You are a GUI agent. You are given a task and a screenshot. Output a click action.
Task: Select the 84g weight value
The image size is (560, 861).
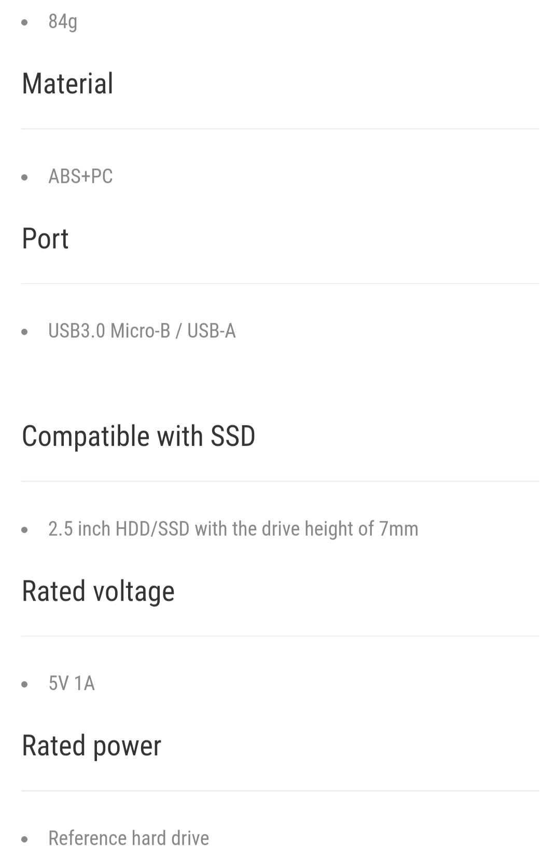[63, 22]
